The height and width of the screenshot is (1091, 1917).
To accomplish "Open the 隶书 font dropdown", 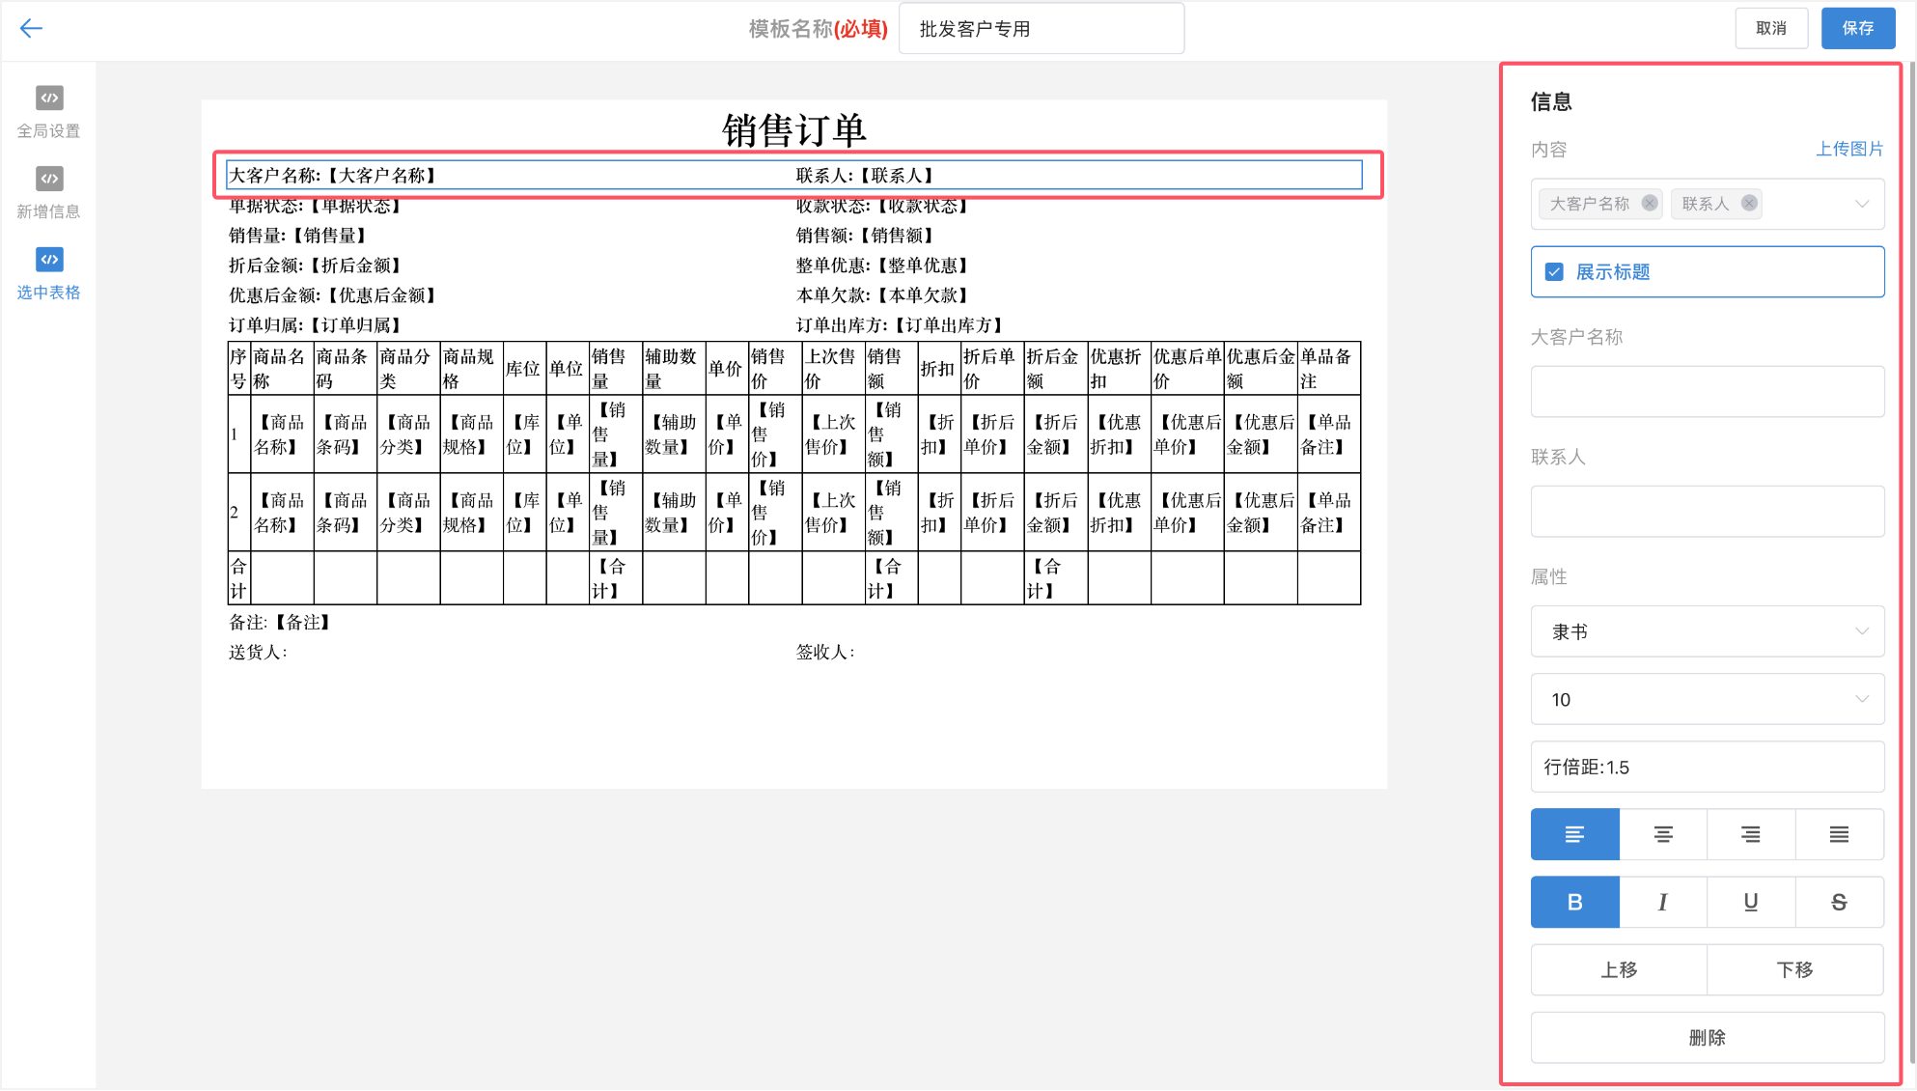I will pyautogui.click(x=1707, y=631).
